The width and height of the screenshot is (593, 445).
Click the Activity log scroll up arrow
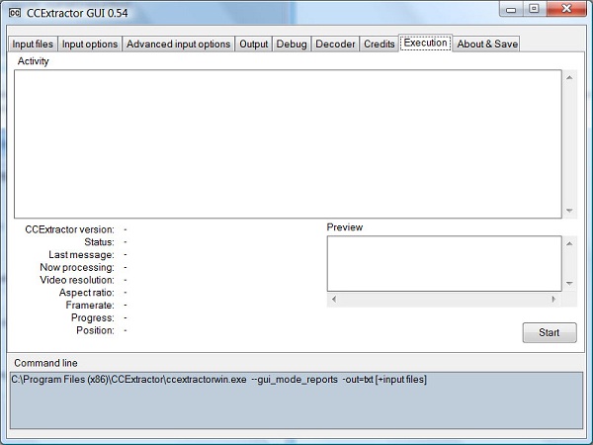[568, 77]
